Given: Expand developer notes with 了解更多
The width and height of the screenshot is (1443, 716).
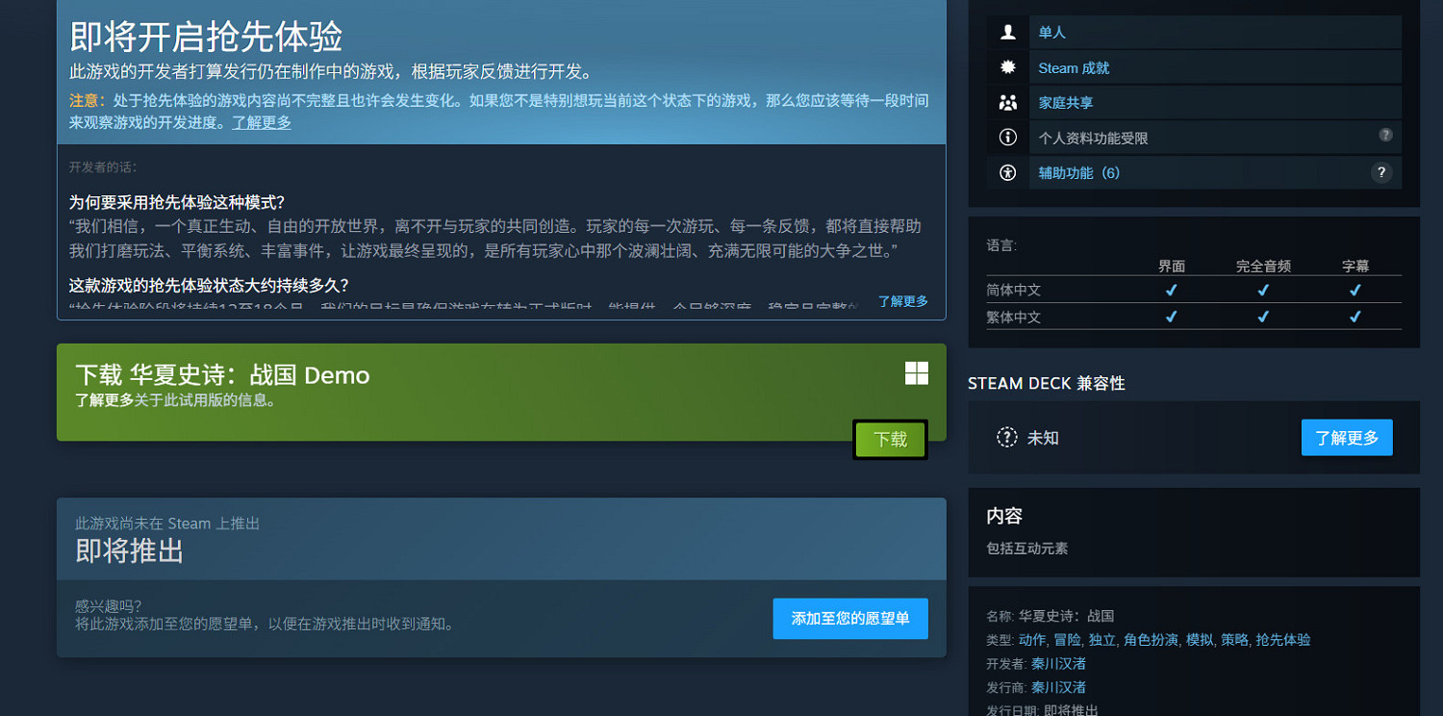Looking at the screenshot, I should (902, 301).
